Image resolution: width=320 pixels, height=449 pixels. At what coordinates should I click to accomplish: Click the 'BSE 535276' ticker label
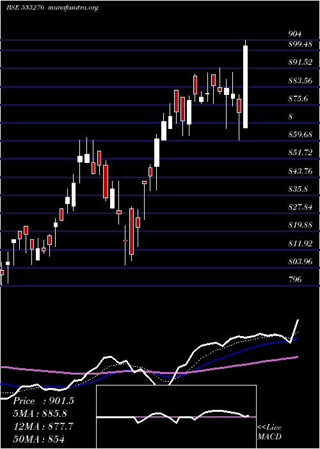(24, 8)
